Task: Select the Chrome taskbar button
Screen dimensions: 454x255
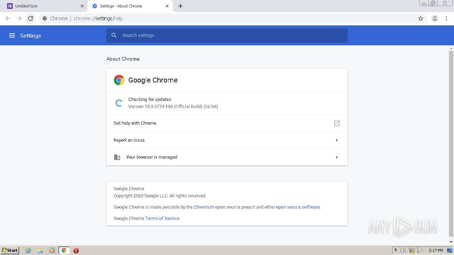Action: (64, 250)
